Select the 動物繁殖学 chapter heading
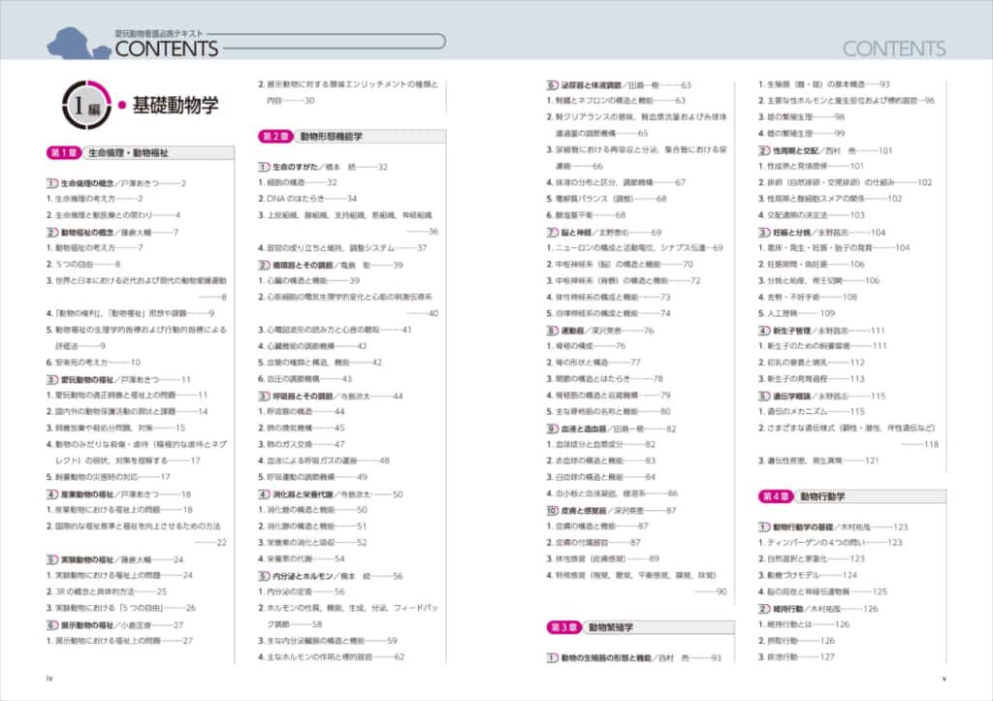Screen dimensions: 993x701 610,627
